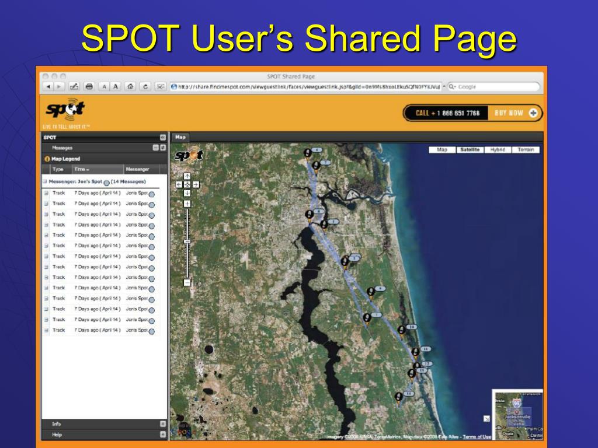The width and height of the screenshot is (598, 448).
Task: Print the page using the printer icon
Action: click(x=89, y=87)
